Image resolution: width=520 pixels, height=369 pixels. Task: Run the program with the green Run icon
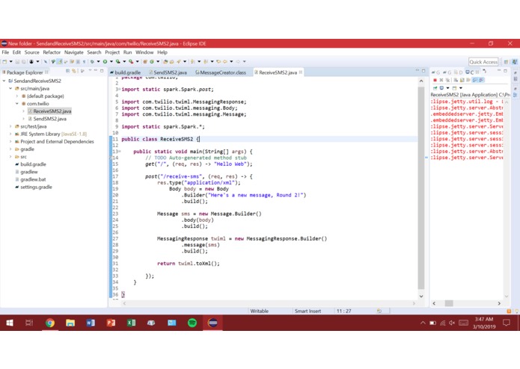[x=105, y=61]
